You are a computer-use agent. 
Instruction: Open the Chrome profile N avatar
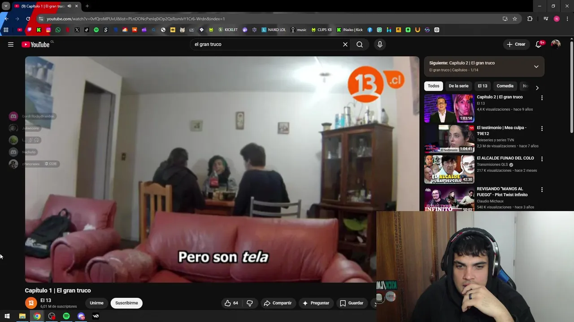[x=557, y=19]
